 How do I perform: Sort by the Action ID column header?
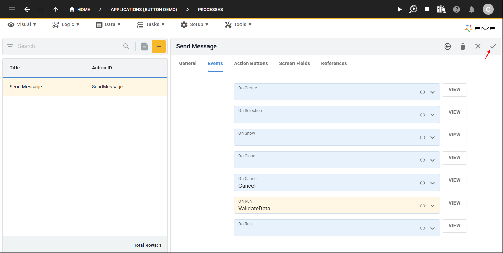[102, 68]
